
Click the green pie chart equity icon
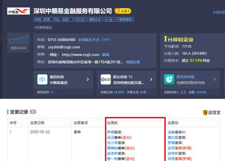click(169, 79)
